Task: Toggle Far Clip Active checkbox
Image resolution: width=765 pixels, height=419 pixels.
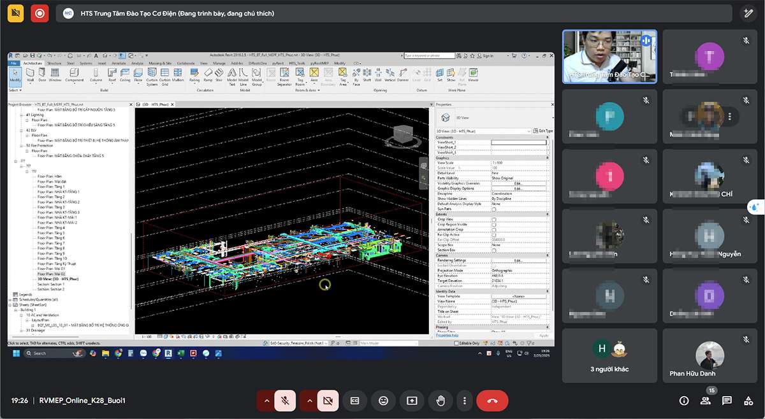Action: pyautogui.click(x=494, y=234)
